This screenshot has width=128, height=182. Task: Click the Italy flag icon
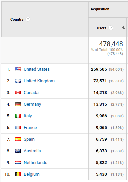[x=18, y=116]
